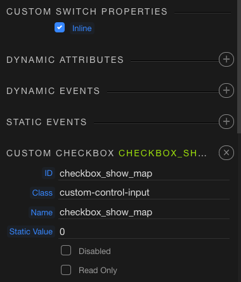Edit the Static Value field
This screenshot has height=282, width=241.
pyautogui.click(x=144, y=232)
